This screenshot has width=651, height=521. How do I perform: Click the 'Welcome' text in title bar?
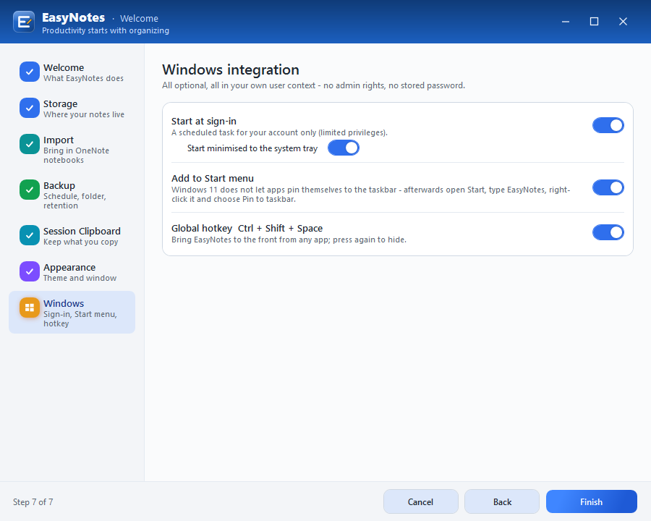click(x=139, y=18)
